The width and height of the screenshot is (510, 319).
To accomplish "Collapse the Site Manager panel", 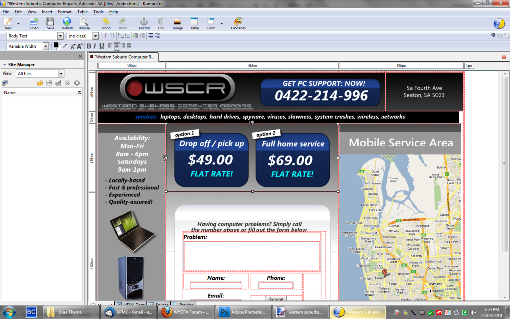I will [4, 65].
